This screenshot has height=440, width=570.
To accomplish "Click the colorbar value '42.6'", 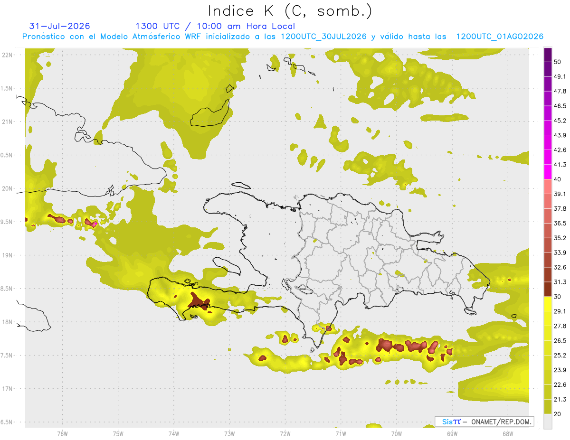I will pos(560,150).
